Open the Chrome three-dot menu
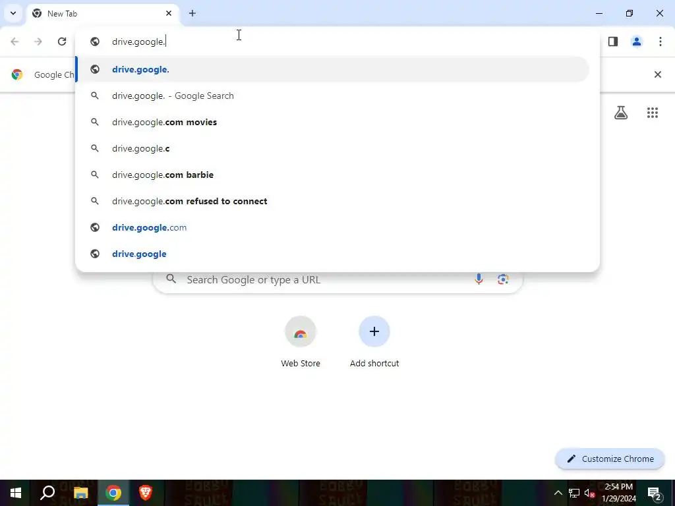The width and height of the screenshot is (675, 506). click(660, 42)
